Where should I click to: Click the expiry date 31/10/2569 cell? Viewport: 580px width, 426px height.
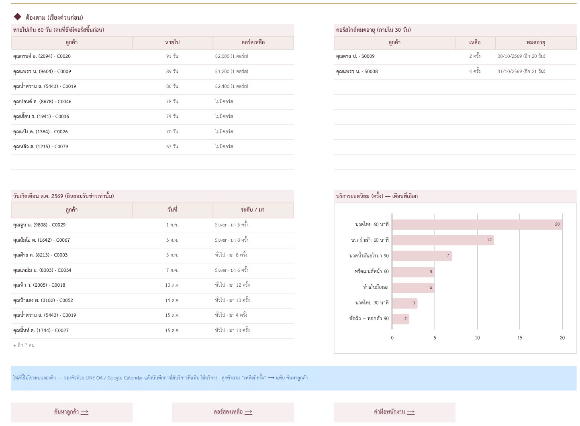(536, 71)
